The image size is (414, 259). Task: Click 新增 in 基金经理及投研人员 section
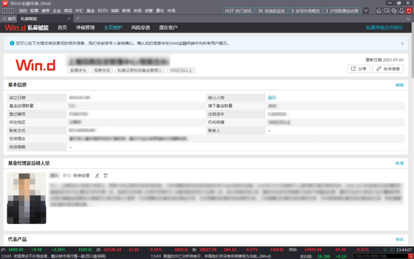tap(399, 163)
